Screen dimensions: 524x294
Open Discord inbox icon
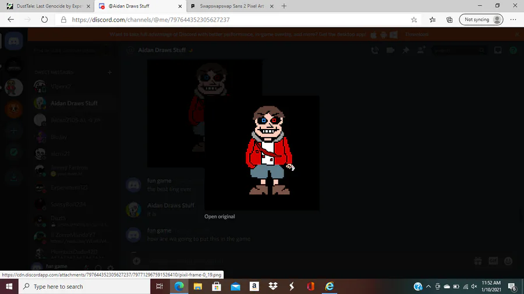pyautogui.click(x=498, y=51)
